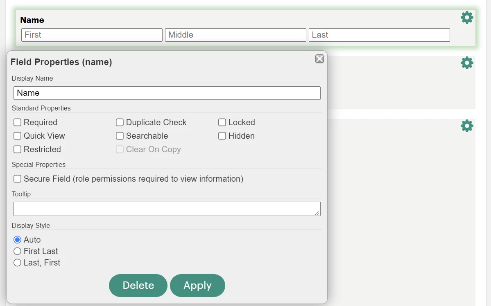The height and width of the screenshot is (306, 491).
Task: Toggle the Locked checkbox
Action: (222, 122)
